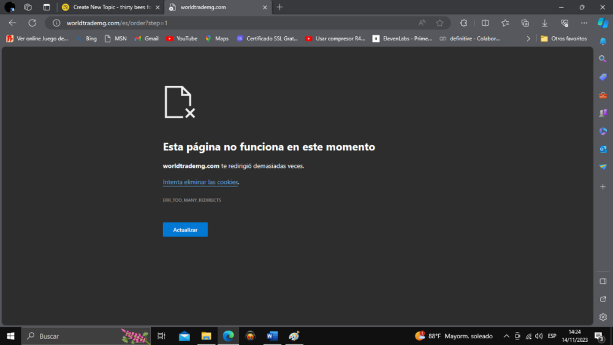Open Mail app from the taskbar
This screenshot has width=613, height=345.
pos(184,336)
